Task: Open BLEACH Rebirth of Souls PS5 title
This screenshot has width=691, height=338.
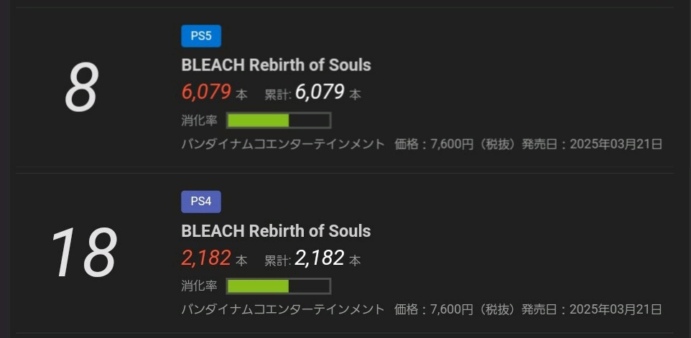Action: pos(276,65)
